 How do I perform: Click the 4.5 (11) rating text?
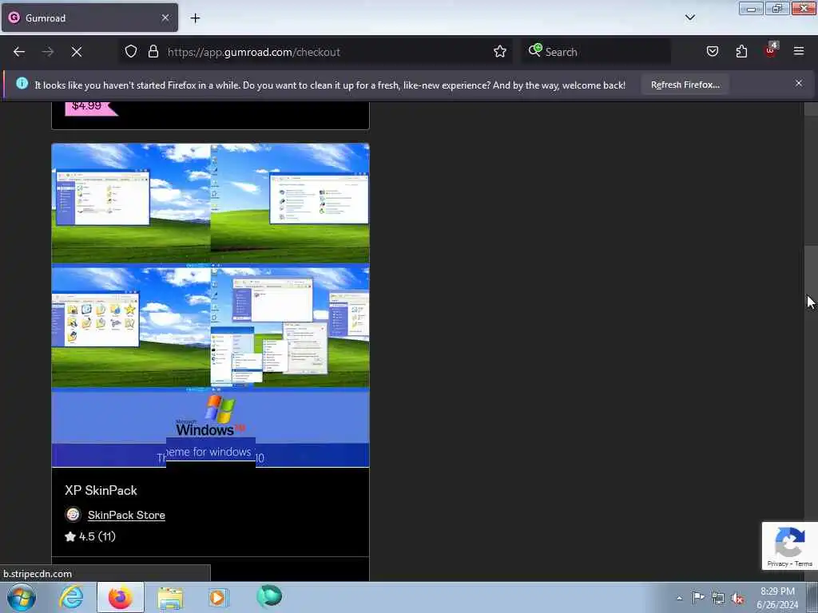point(90,536)
